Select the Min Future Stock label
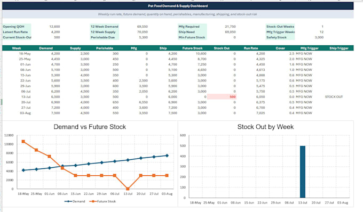Image resolution: width=363 pixels, height=212 pixels. tap(192, 37)
